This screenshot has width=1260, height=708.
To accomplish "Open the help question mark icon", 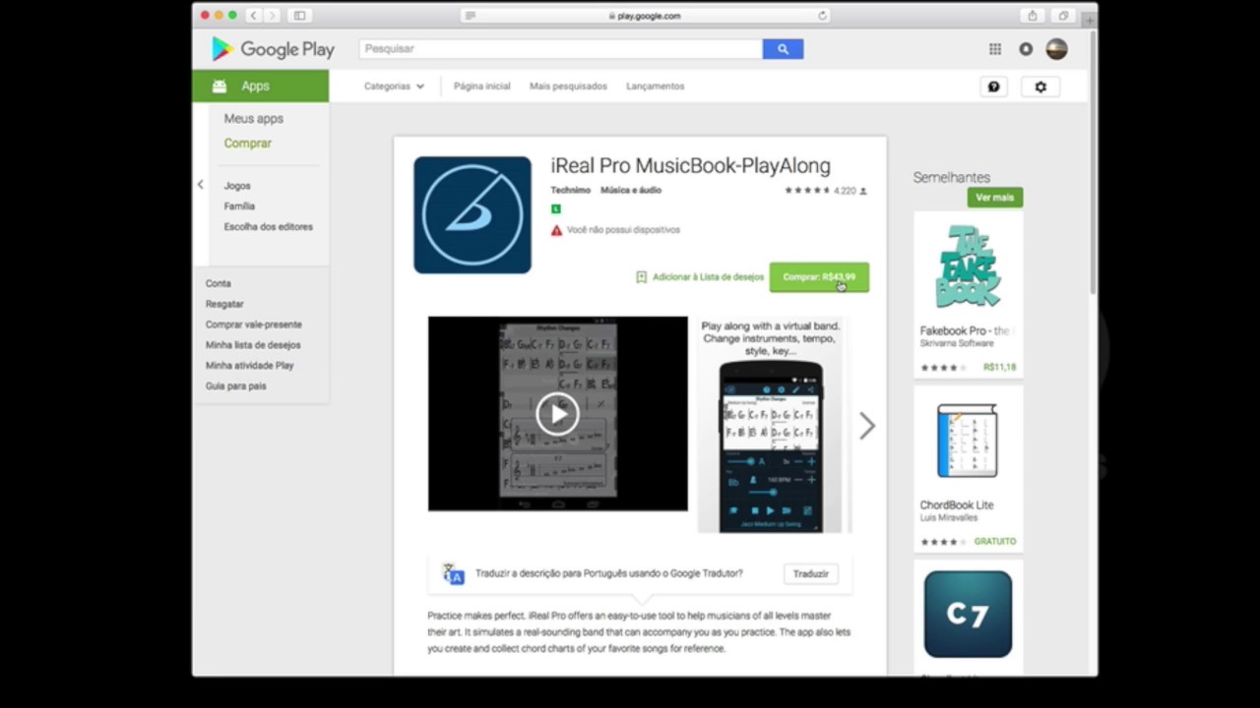I will pyautogui.click(x=994, y=87).
